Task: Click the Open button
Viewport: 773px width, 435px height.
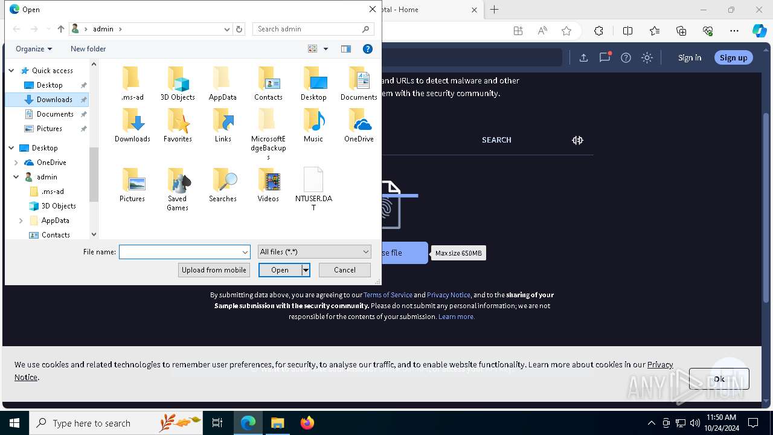Action: click(x=280, y=270)
